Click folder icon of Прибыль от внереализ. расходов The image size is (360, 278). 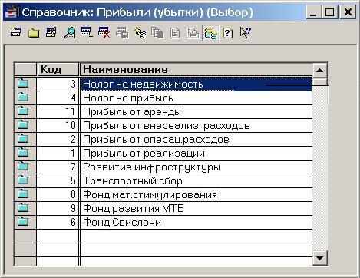tap(23, 125)
